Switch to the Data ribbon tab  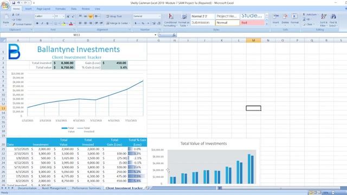tap(74, 9)
